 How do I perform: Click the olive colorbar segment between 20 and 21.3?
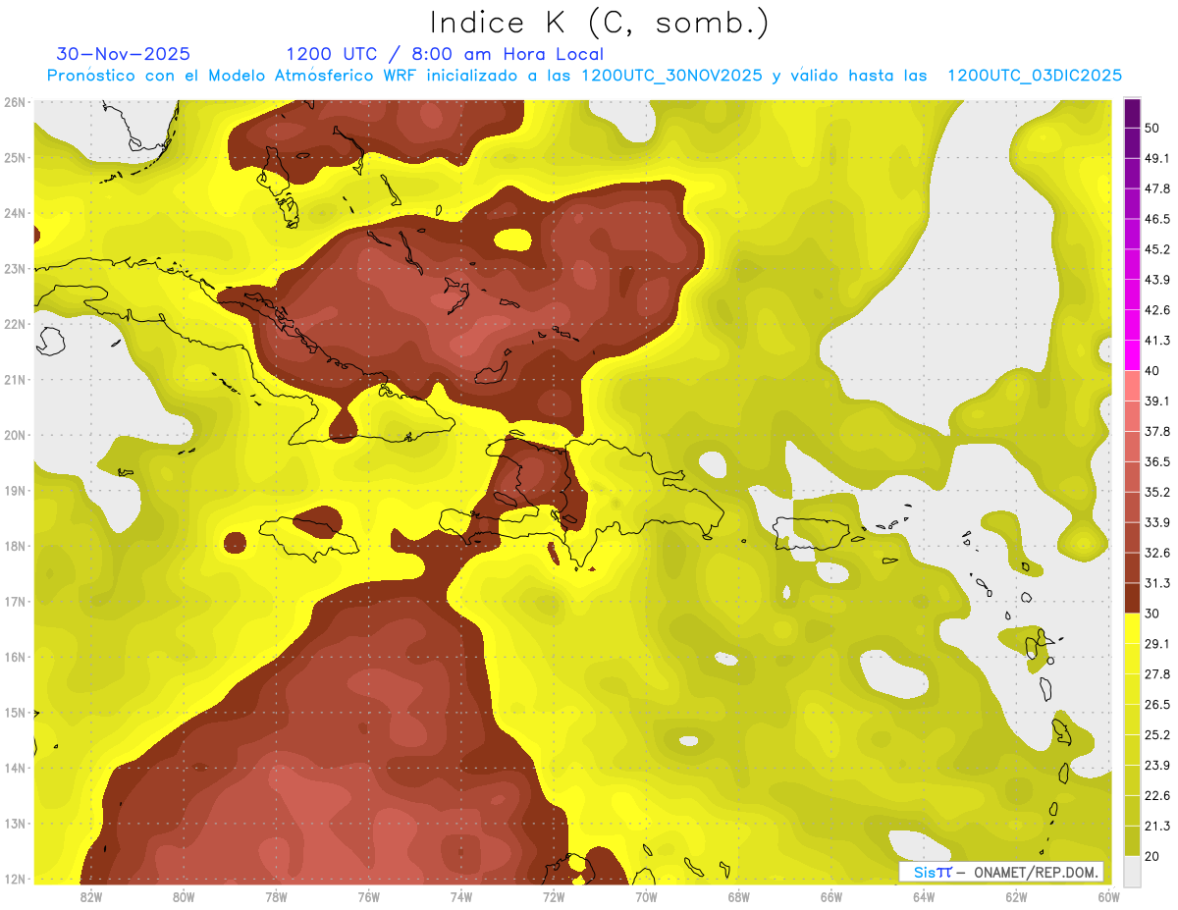(x=1132, y=840)
